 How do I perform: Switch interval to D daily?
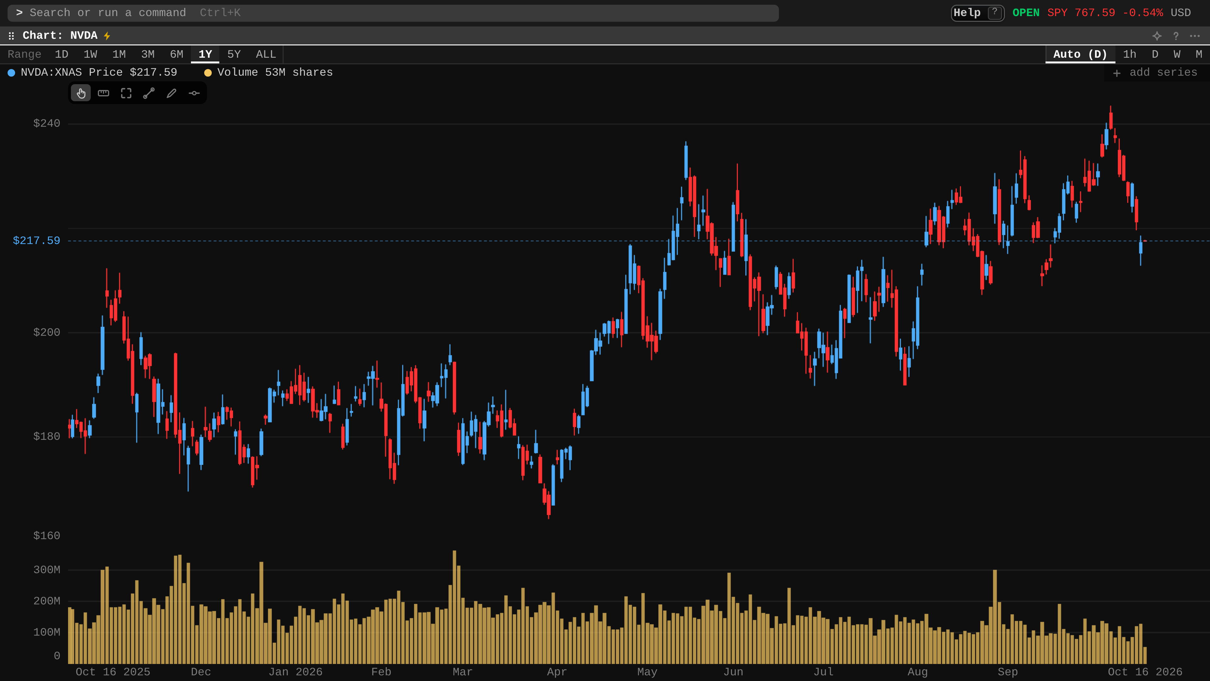(x=1155, y=54)
